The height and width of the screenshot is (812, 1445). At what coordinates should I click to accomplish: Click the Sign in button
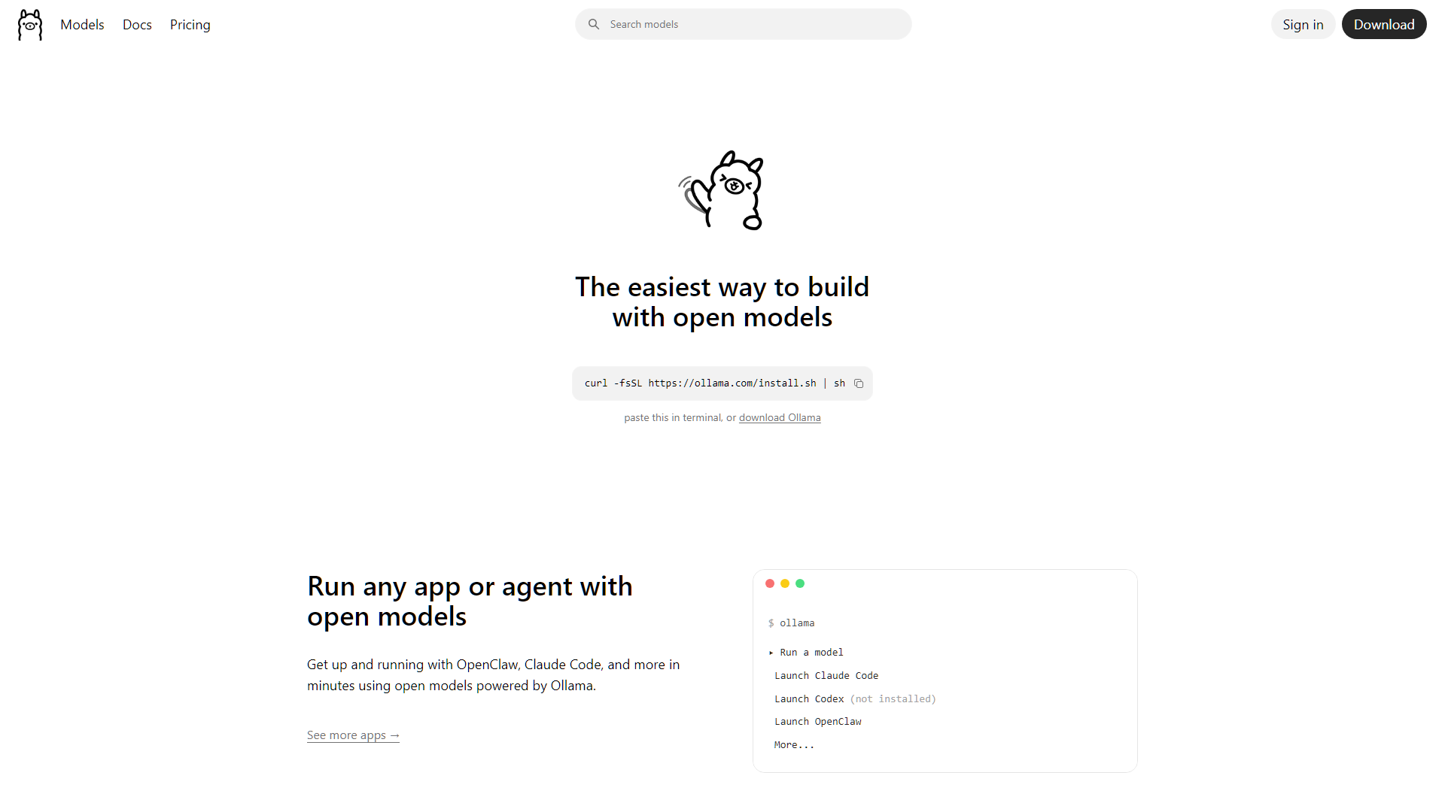coord(1303,24)
